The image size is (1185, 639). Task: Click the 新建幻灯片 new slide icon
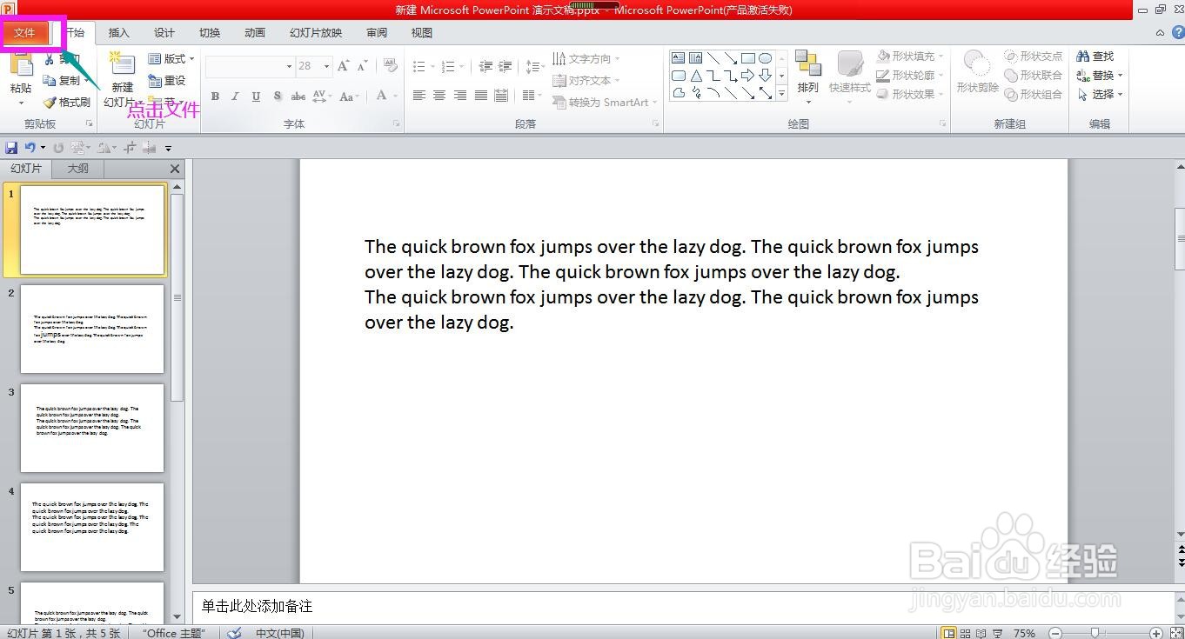click(122, 66)
